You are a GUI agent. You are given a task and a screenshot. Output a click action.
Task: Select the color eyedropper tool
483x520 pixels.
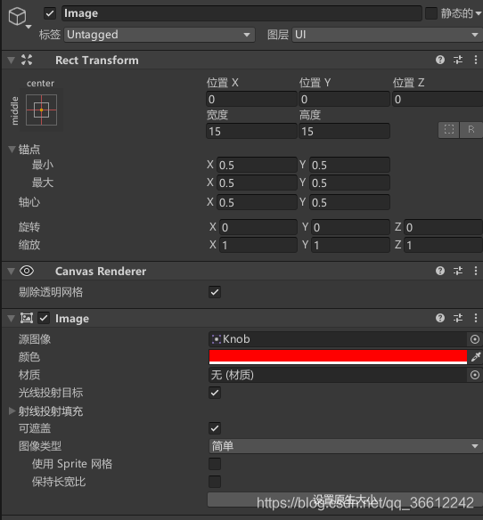click(x=476, y=357)
